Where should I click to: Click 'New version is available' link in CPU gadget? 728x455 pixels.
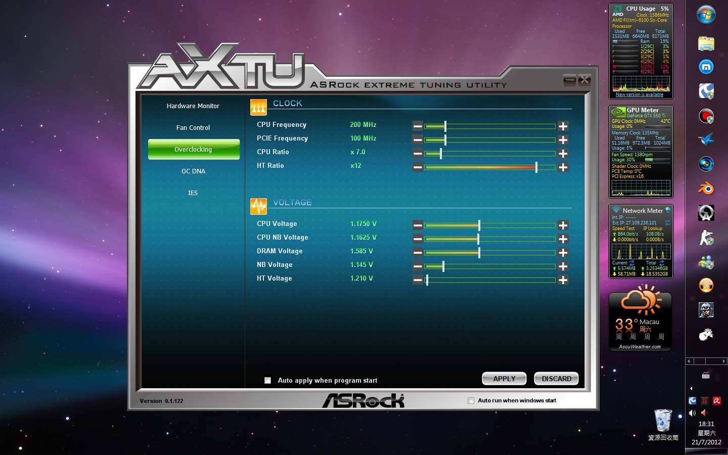639,95
